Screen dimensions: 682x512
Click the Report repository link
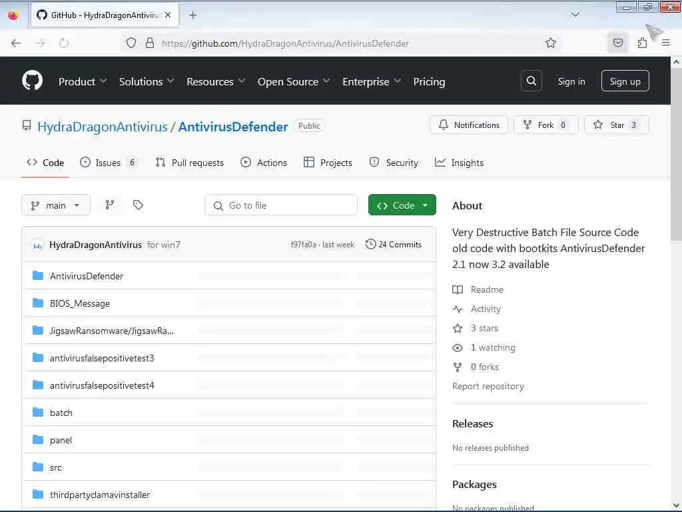click(488, 386)
